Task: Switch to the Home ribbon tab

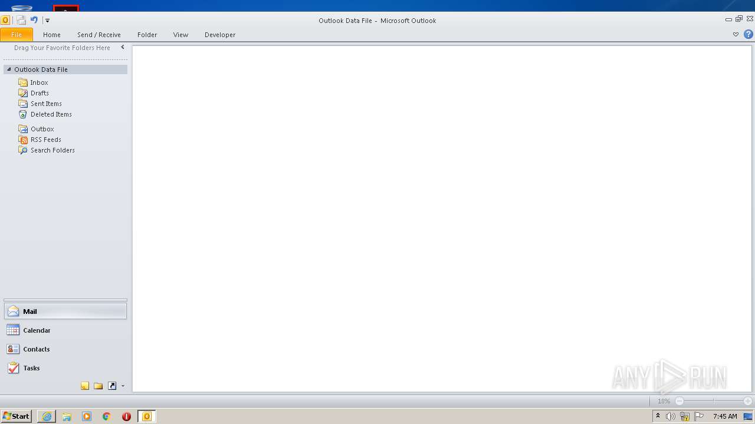Action: tap(52, 35)
